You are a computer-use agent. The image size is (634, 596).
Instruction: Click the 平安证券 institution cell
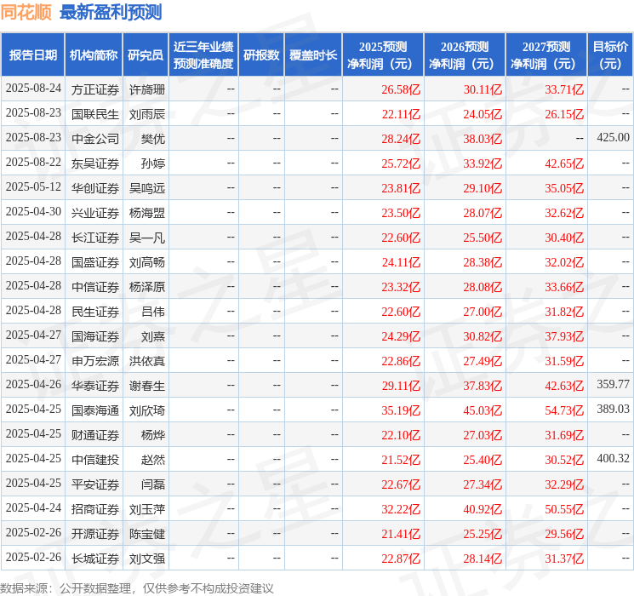click(95, 484)
